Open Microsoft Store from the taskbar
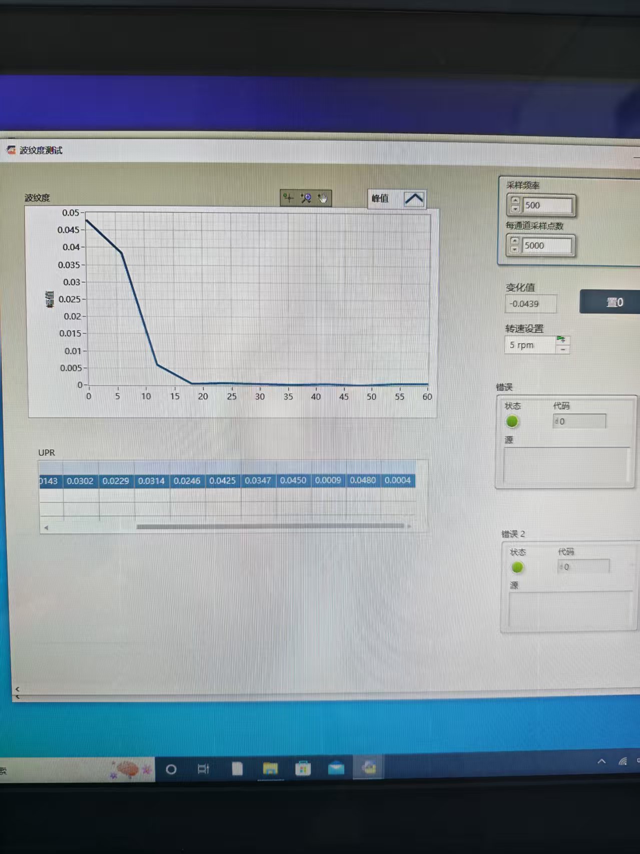 (x=303, y=768)
